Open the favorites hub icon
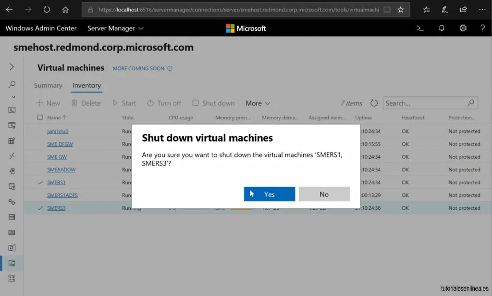The image size is (492, 296). [x=426, y=10]
